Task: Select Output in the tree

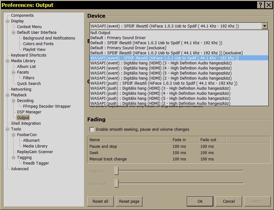Action: point(23,118)
